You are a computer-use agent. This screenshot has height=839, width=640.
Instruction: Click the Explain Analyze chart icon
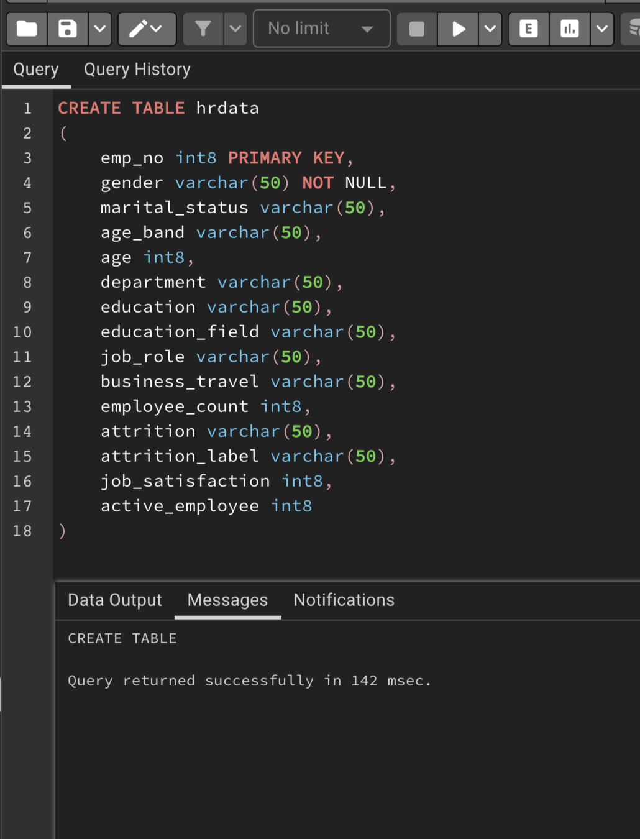click(x=569, y=29)
